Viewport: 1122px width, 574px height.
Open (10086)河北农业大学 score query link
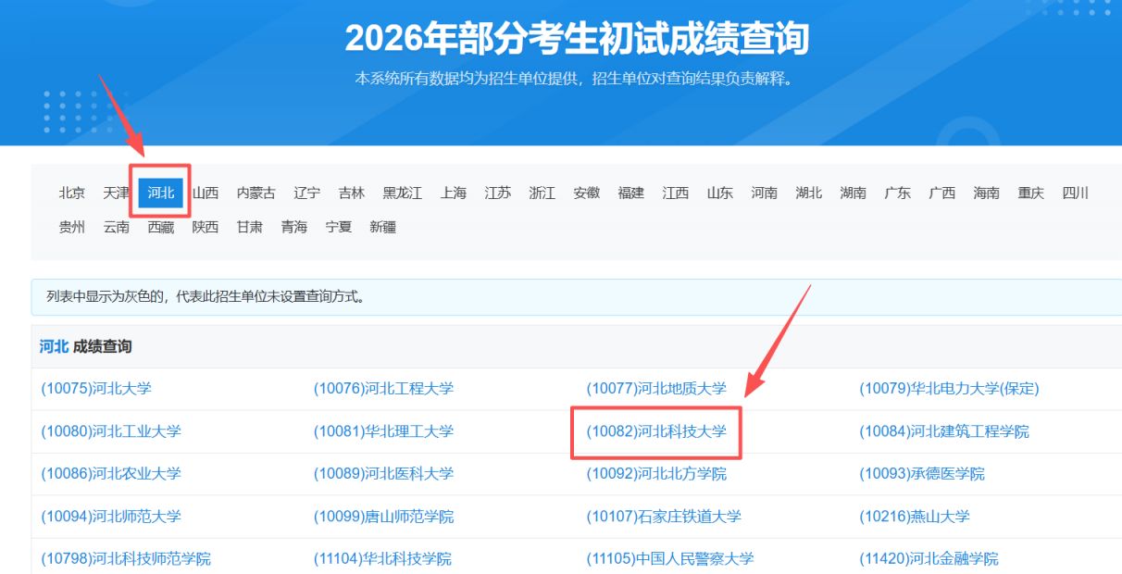(111, 474)
